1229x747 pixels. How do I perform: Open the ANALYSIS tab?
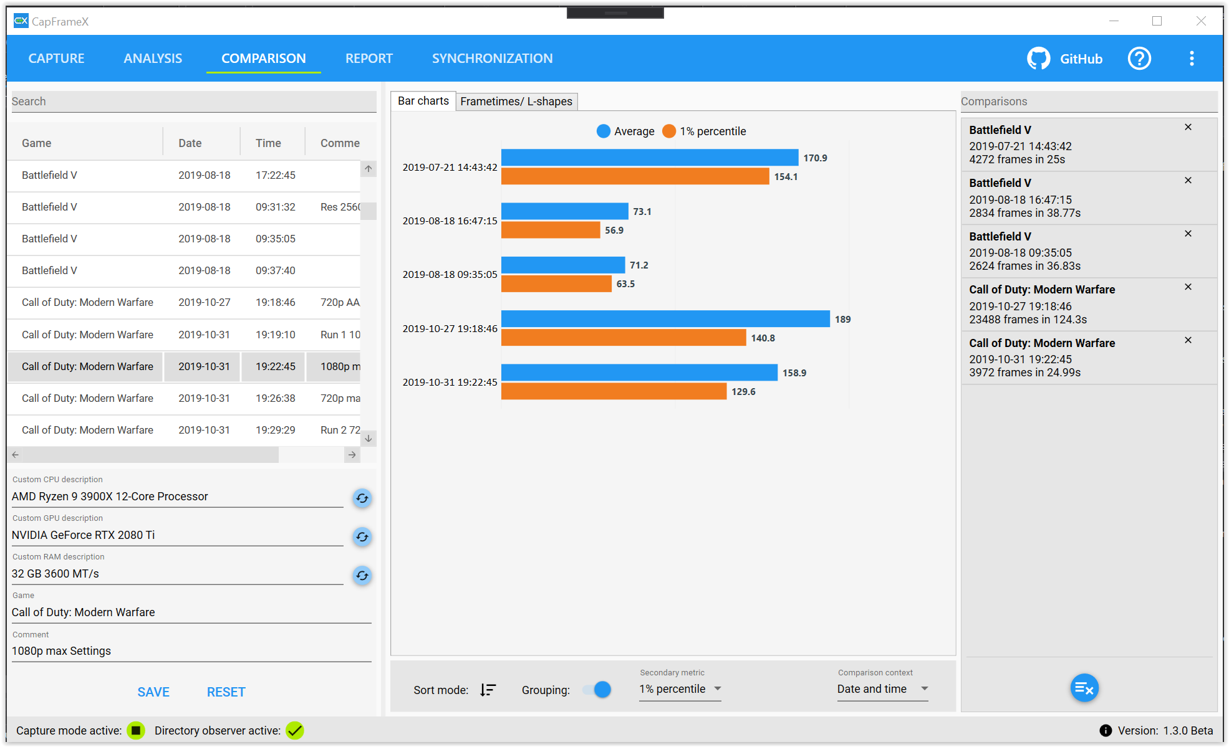tap(153, 59)
